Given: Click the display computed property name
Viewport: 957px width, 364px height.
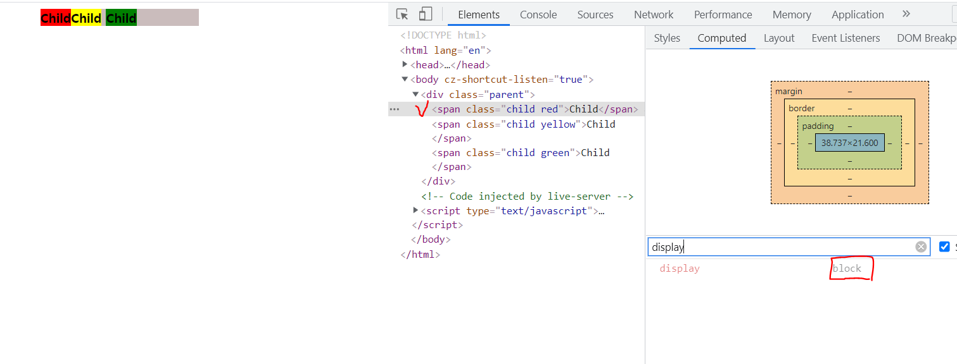Looking at the screenshot, I should tap(680, 269).
